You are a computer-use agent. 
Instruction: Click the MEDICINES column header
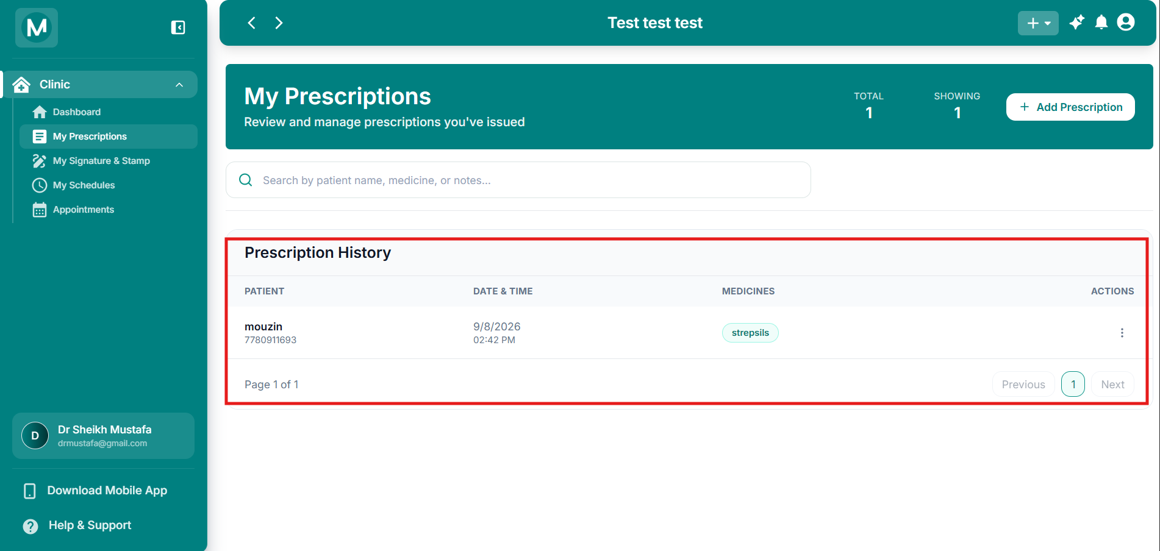748,291
